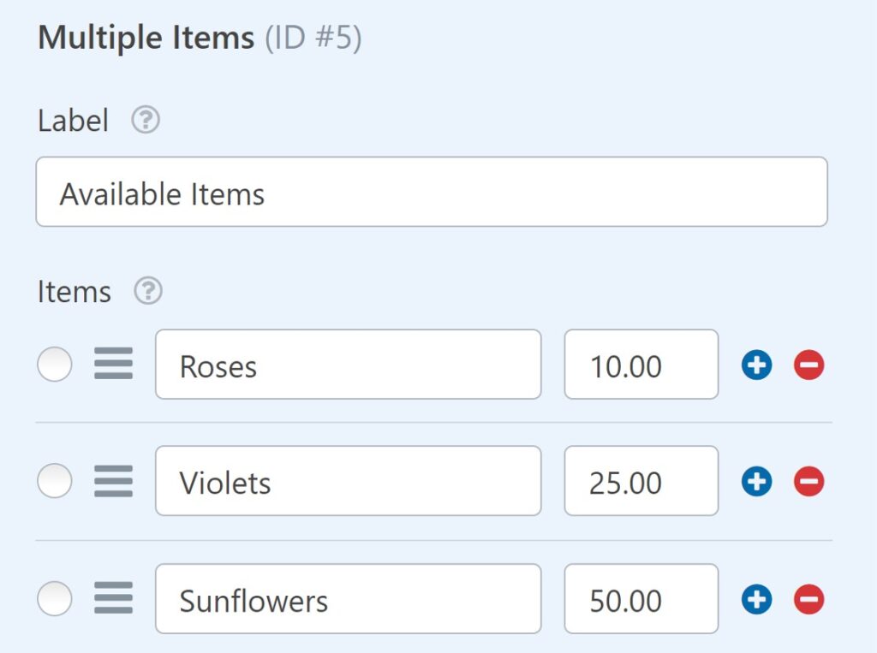Image resolution: width=877 pixels, height=653 pixels.
Task: Click the red minus icon beside Violets
Action: pyautogui.click(x=808, y=481)
